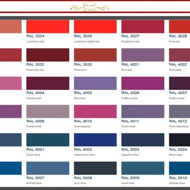Select the RAL 4010 Telemagenta swatch

(95, 112)
